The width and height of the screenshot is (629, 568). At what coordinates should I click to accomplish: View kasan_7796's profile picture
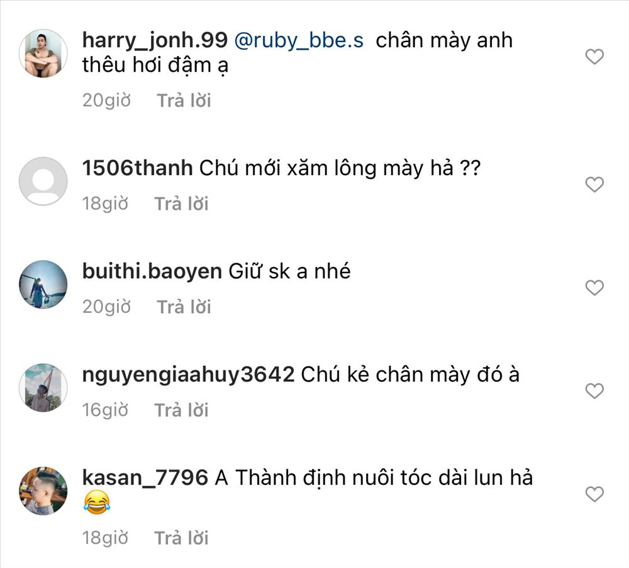click(x=43, y=491)
